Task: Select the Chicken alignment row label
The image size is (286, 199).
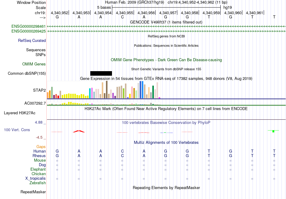Action: click(39, 174)
